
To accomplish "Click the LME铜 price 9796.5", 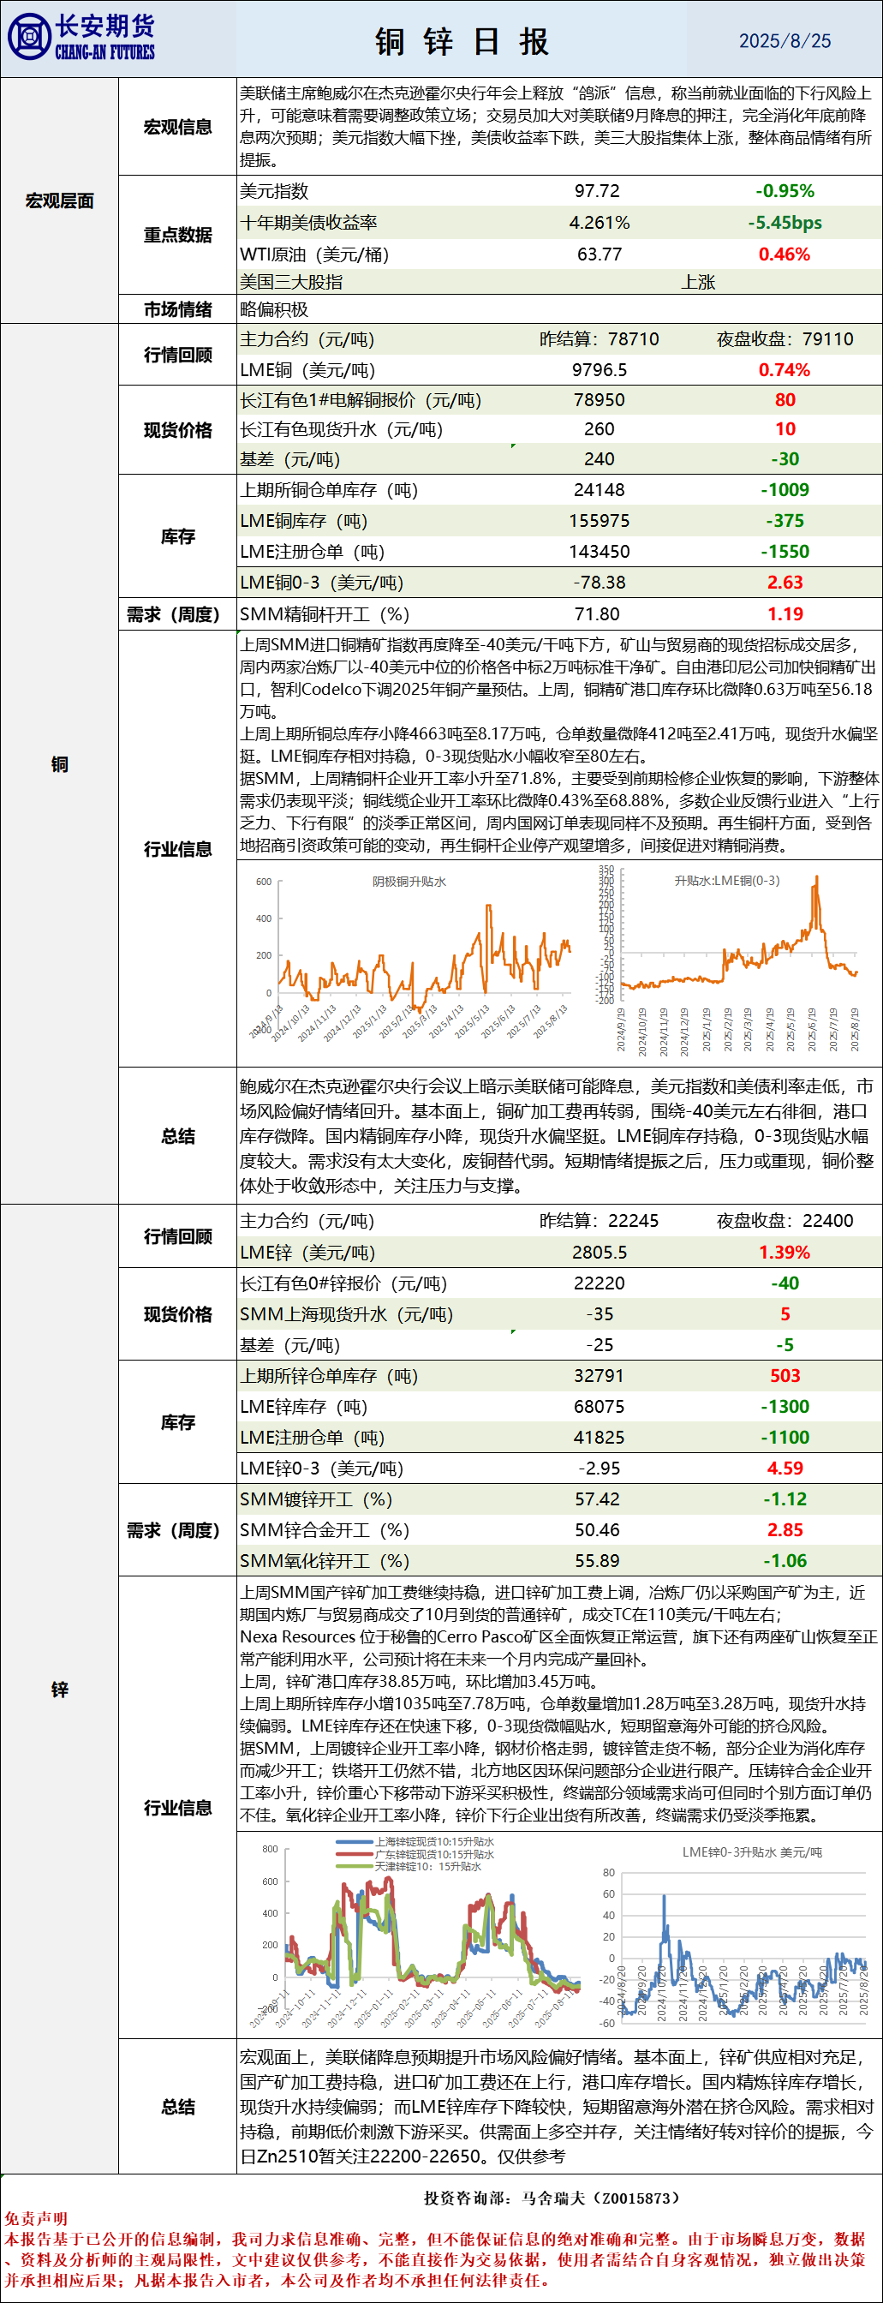I will click(599, 369).
